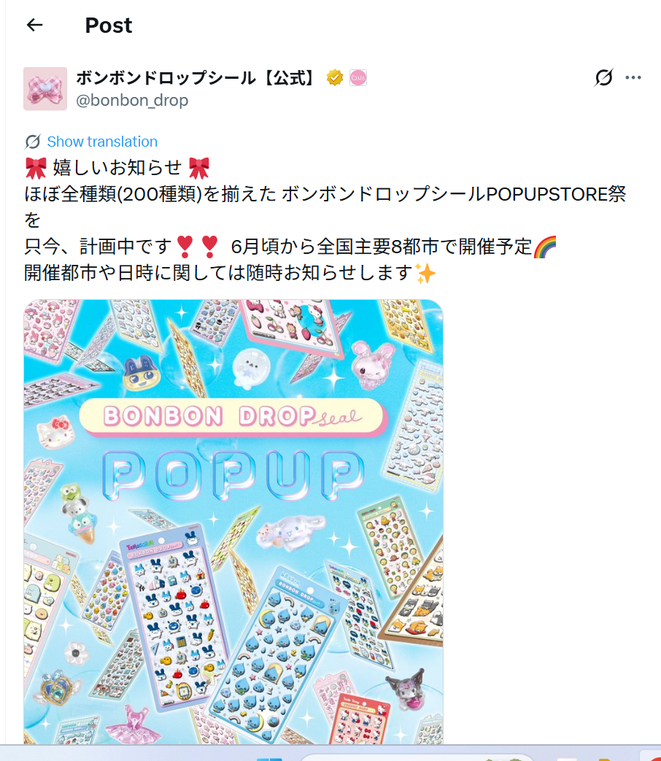Click the rainbow emoji in the post
Image resolution: width=661 pixels, height=761 pixels.
[x=544, y=247]
